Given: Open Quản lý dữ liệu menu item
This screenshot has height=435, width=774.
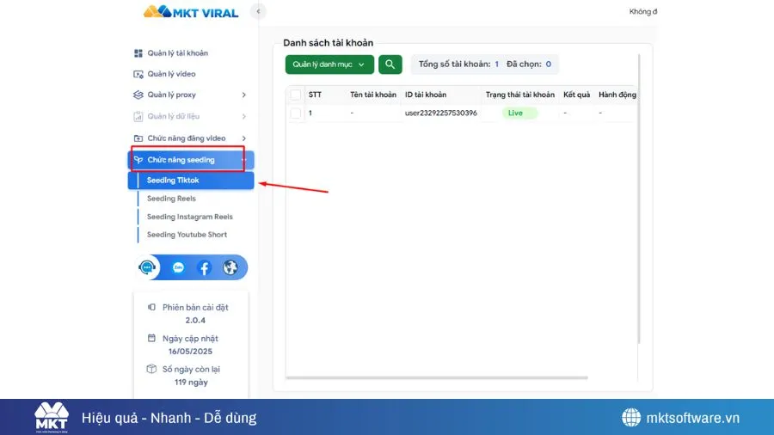Looking at the screenshot, I should 191,116.
